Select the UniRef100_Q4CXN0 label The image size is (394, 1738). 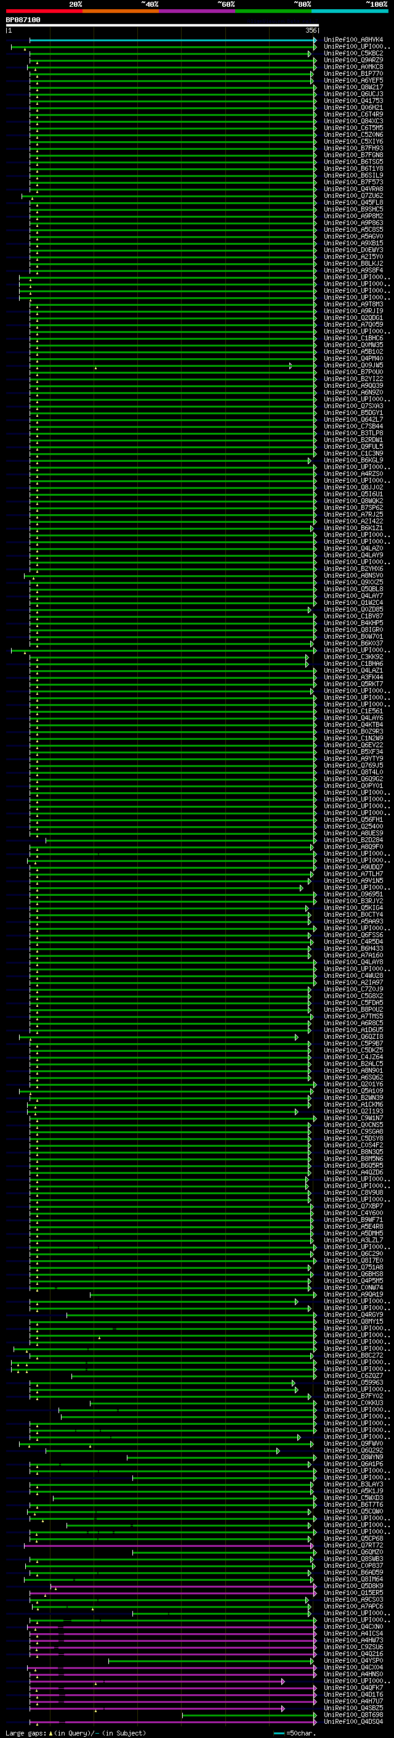click(353, 1626)
